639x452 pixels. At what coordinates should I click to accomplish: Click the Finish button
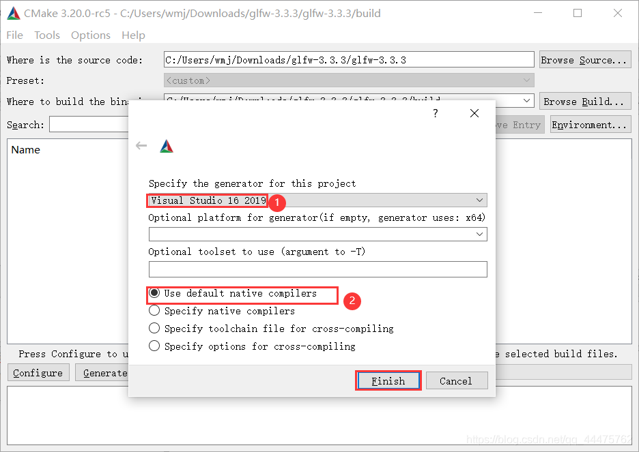point(388,381)
